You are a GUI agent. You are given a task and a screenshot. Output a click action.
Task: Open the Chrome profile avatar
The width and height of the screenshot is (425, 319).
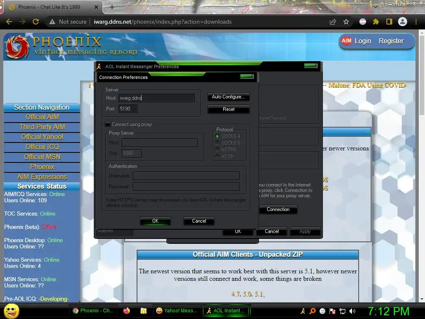point(403,22)
